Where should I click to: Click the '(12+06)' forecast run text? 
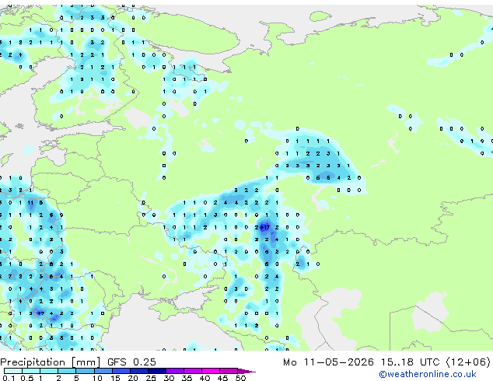point(468,362)
